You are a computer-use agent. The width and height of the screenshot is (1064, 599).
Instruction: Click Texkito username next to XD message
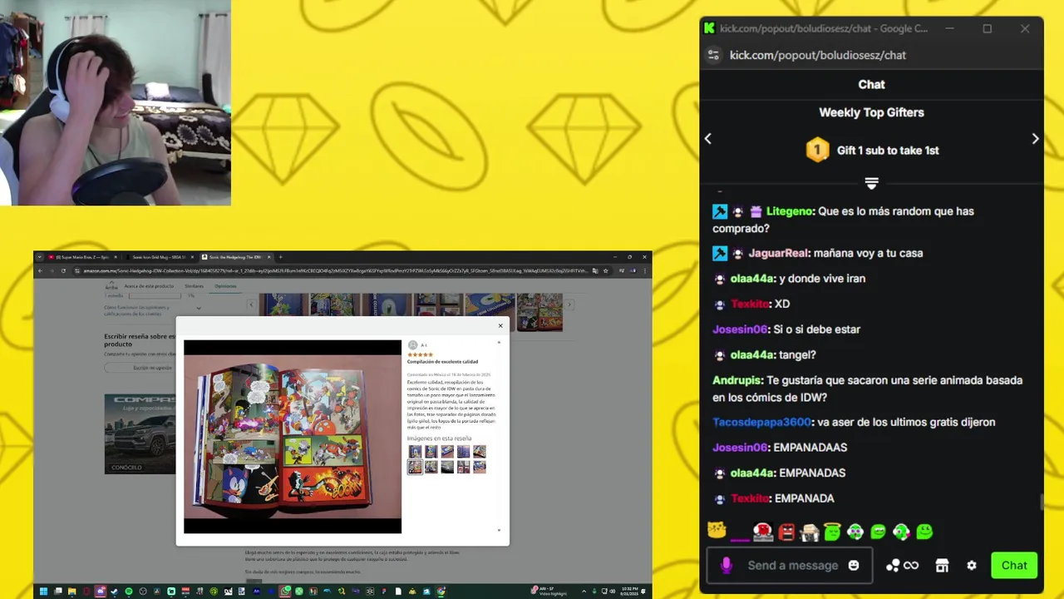point(750,304)
